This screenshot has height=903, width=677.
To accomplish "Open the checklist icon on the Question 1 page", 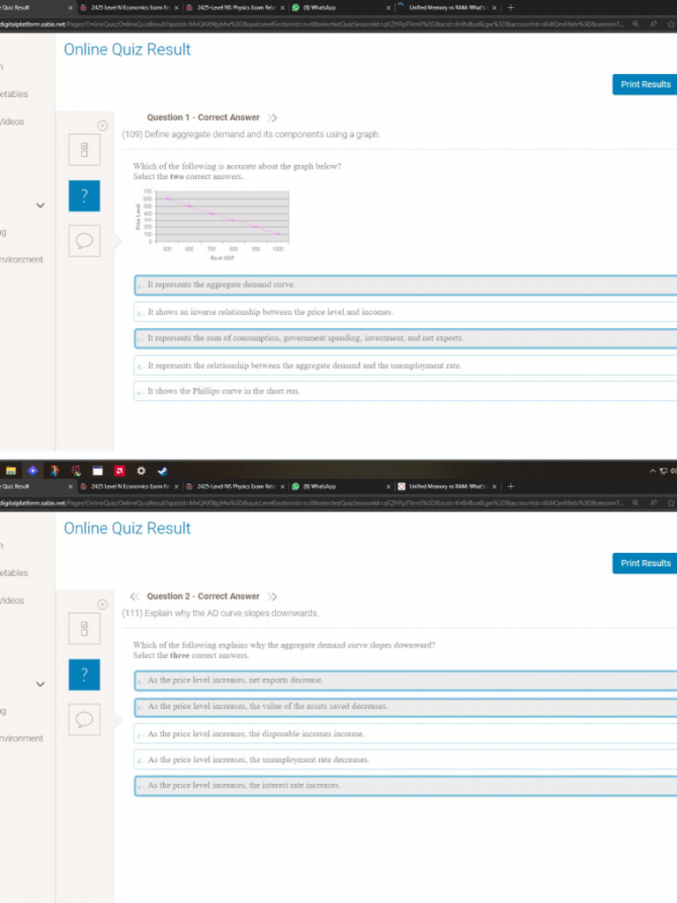I will (x=84, y=150).
